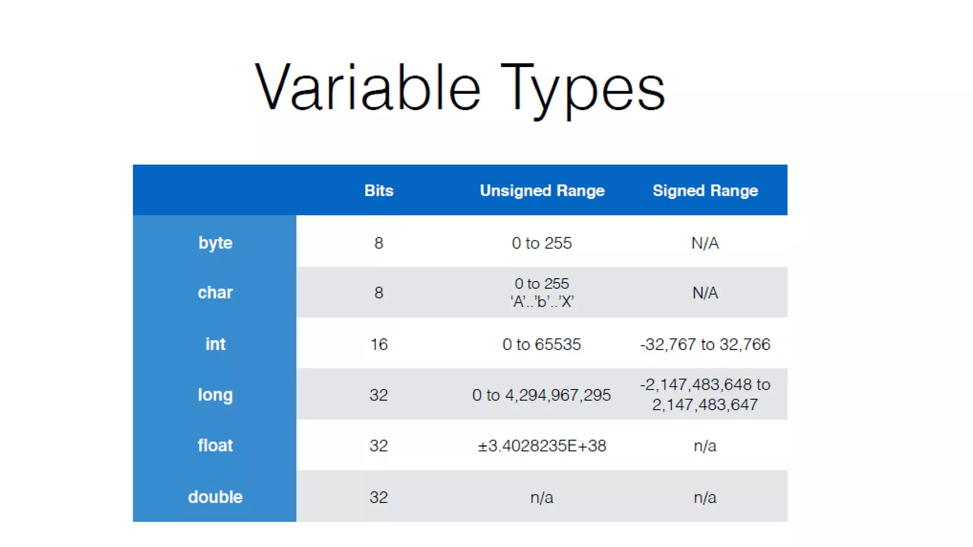Click the byte row label
Viewport: 973px width, 547px height.
(x=215, y=243)
